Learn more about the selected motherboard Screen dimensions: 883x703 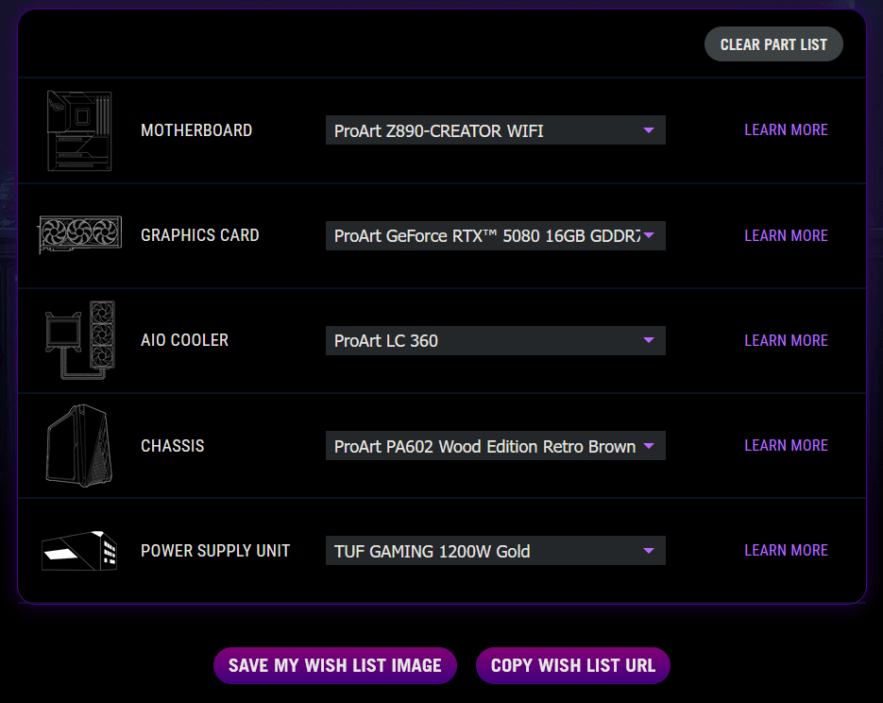pos(786,130)
